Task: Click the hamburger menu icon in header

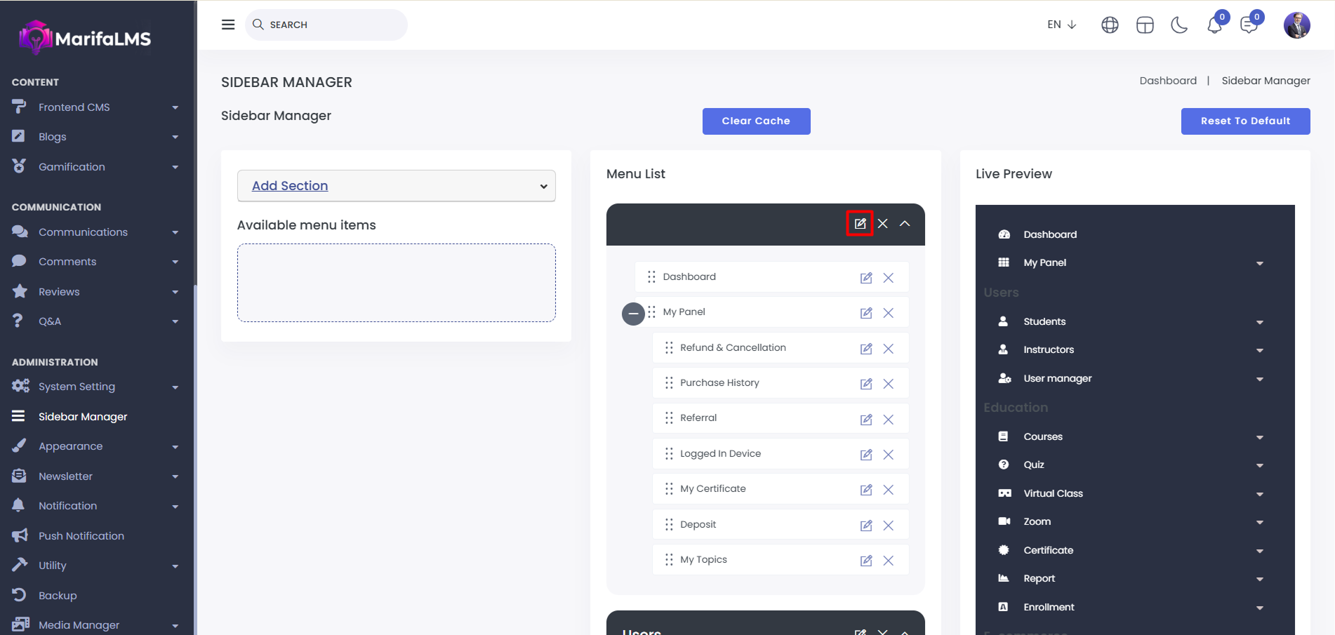Action: [228, 25]
